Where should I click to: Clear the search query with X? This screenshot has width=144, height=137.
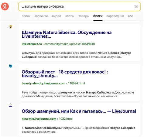pos(136,7)
